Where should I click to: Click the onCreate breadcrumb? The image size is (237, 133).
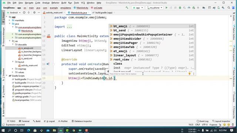click(x=96, y=8)
